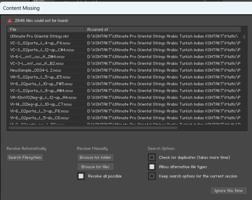
Task: Enable Check for duplicates checkbox
Action: click(152, 157)
